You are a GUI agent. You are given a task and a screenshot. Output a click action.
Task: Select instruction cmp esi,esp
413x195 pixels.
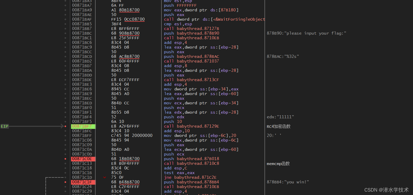177,24
